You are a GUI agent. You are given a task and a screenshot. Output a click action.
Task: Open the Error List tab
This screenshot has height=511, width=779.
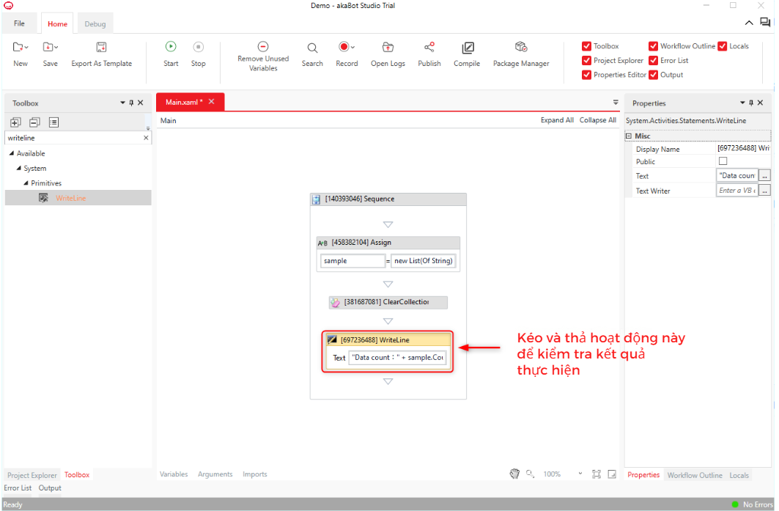[18, 488]
